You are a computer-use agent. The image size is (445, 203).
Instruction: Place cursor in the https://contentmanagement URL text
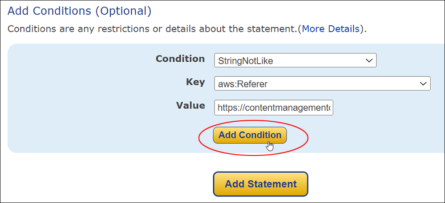click(274, 108)
